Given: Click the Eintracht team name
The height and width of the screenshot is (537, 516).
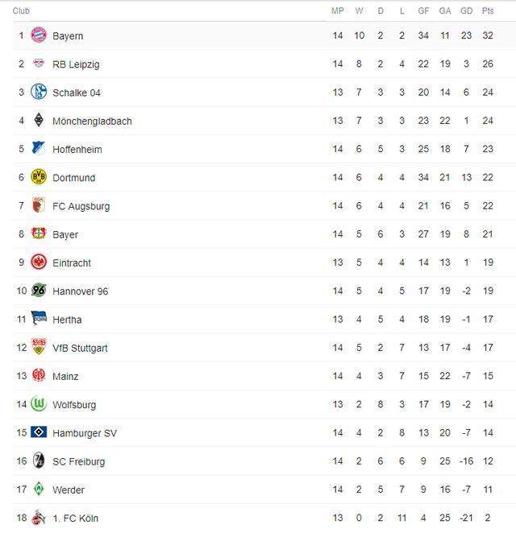Looking at the screenshot, I should point(72,263).
